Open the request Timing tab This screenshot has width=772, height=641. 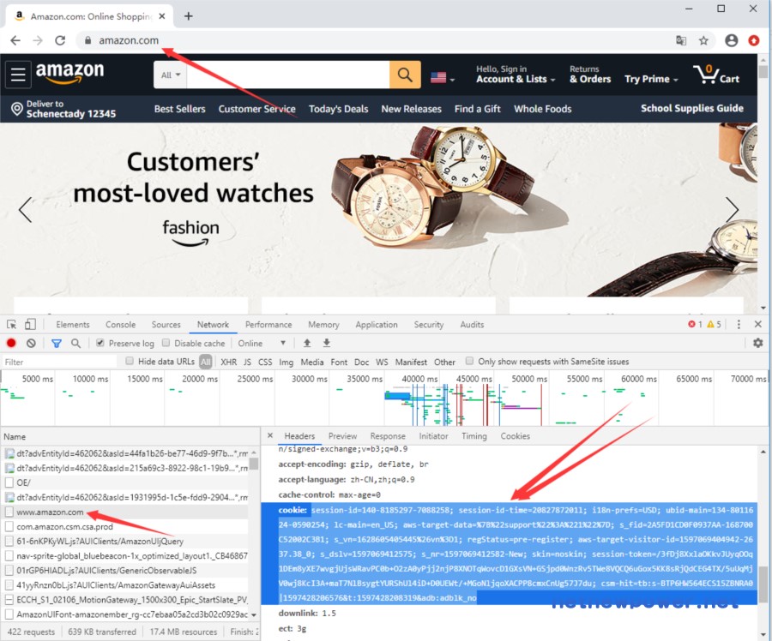click(x=474, y=436)
